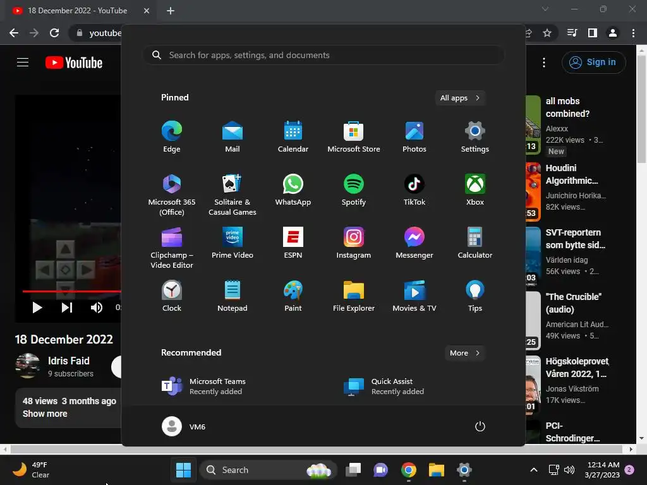The width and height of the screenshot is (647, 485).
Task: Open the Tips app
Action: click(x=475, y=296)
